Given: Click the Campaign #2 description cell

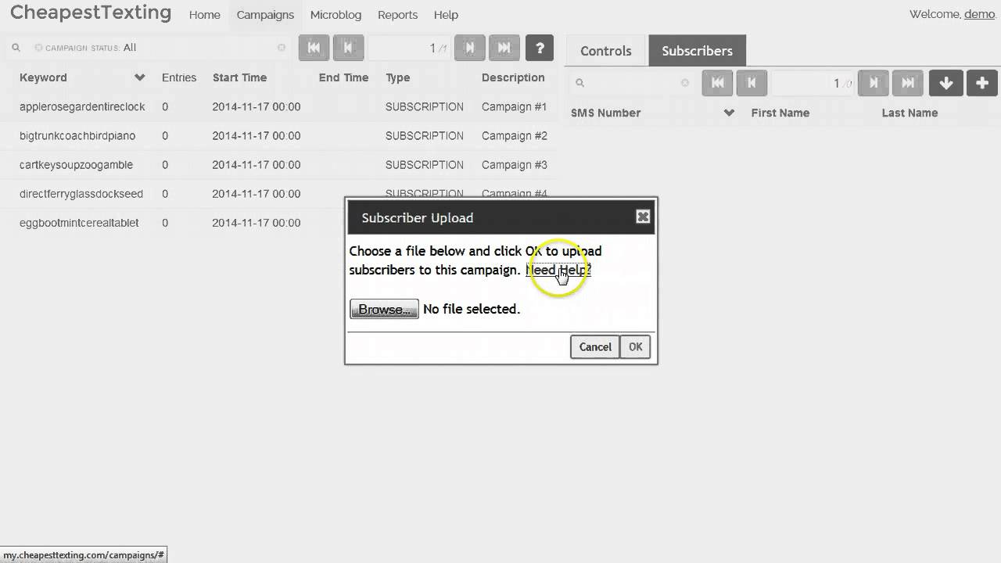Looking at the screenshot, I should tap(514, 135).
